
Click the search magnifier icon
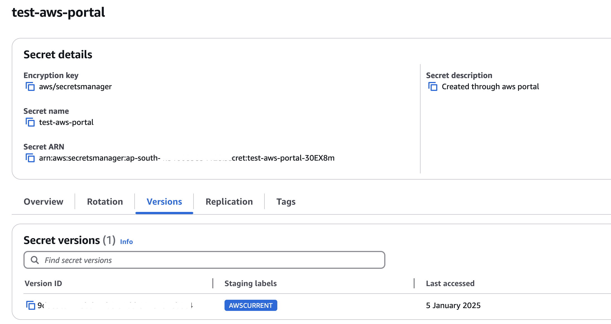[x=35, y=260]
